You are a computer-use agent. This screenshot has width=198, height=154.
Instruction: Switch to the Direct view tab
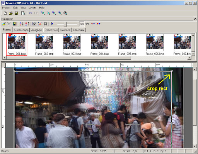pos(51,30)
